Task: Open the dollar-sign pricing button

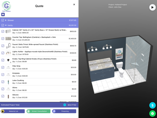Action: 152,105
